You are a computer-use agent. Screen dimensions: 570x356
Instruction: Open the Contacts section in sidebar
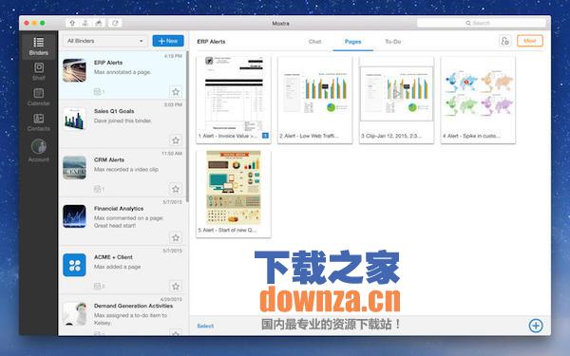pos(39,122)
